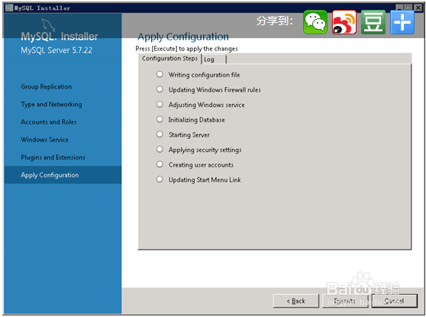The width and height of the screenshot is (426, 317).
Task: Go to Accounts and Roles step
Action: (x=49, y=122)
